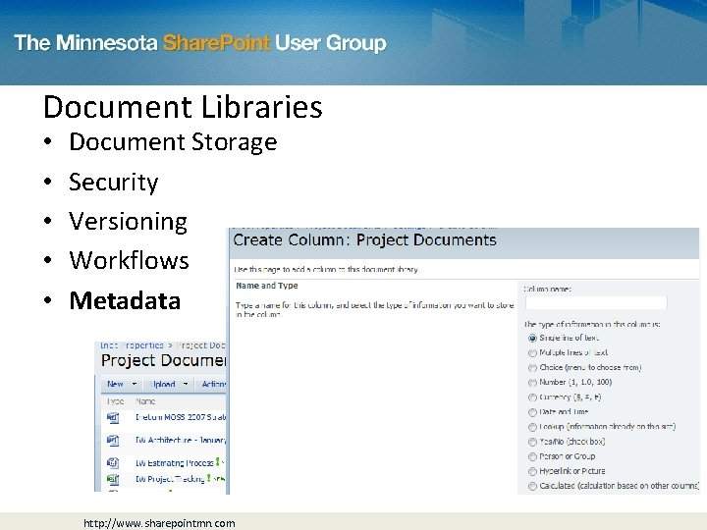This screenshot has height=530, width=707.
Task: Click the Metadata bullet text
Action: [x=125, y=300]
